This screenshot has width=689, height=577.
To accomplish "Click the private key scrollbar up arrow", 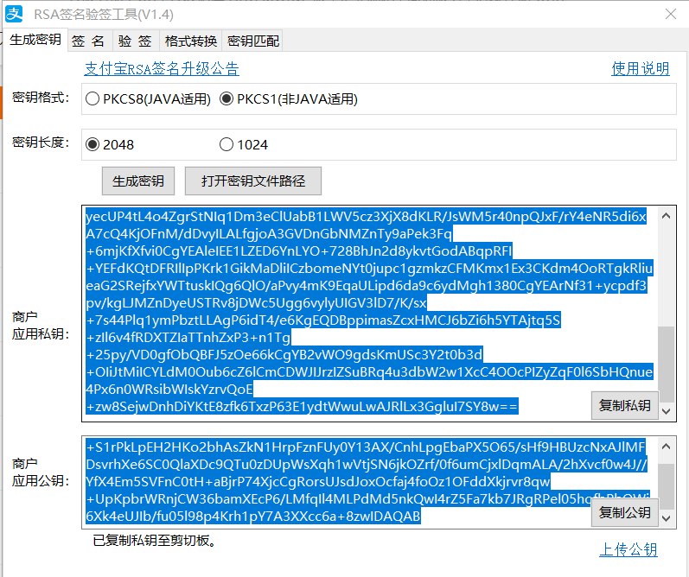I will 667,216.
